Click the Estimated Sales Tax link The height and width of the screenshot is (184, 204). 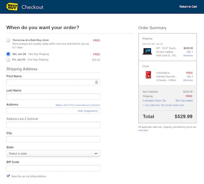[x=154, y=101]
